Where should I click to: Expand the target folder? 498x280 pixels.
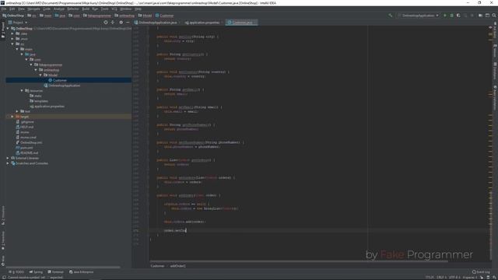(12, 117)
